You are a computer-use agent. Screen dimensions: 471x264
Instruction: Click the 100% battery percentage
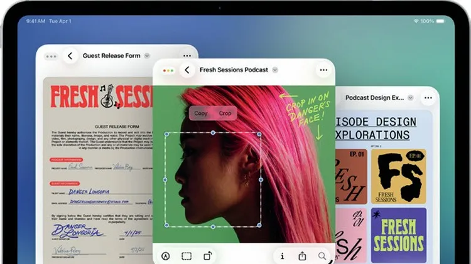point(427,21)
